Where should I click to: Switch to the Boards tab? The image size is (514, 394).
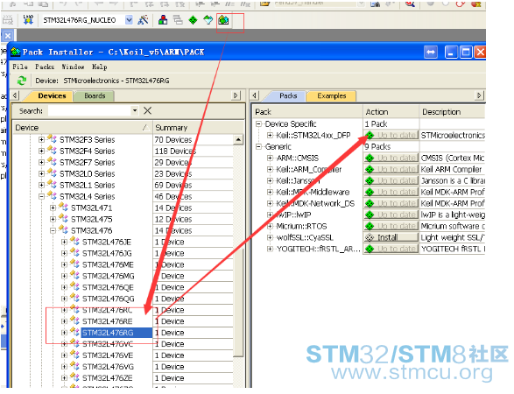pyautogui.click(x=95, y=96)
